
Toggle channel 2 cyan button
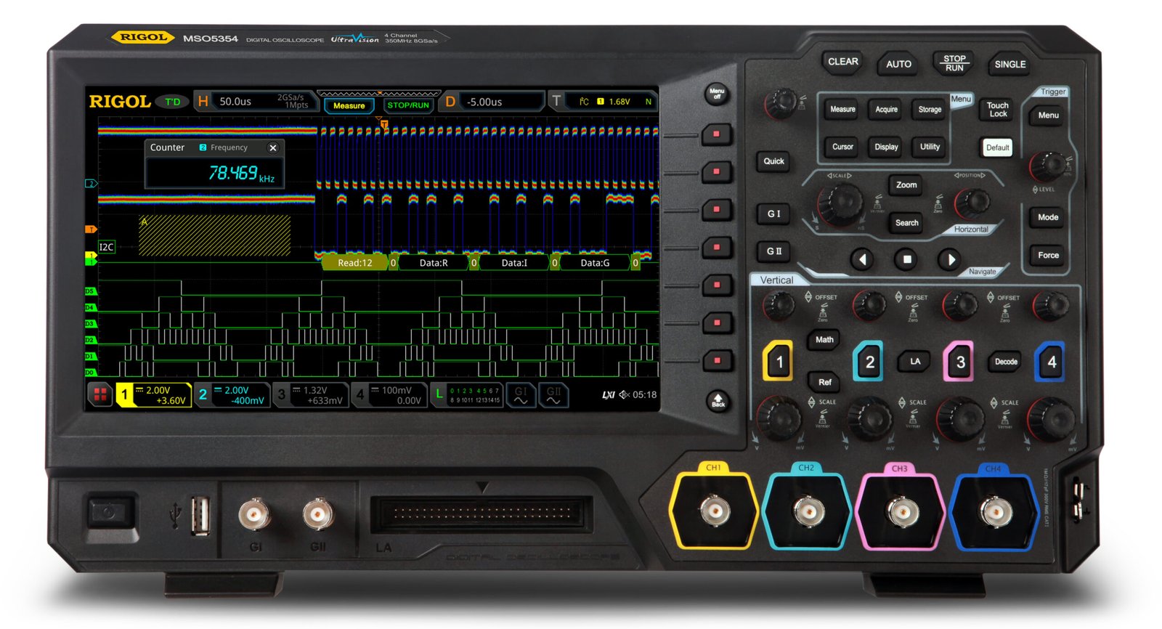869,362
